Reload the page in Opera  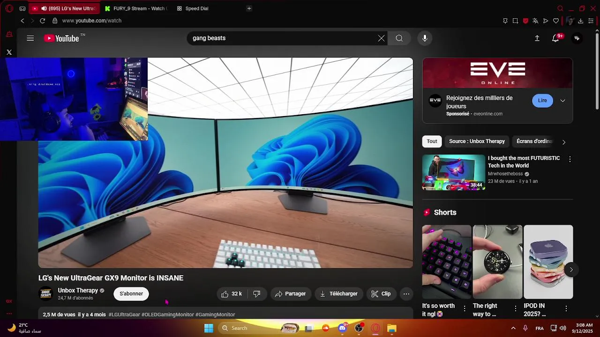(42, 21)
